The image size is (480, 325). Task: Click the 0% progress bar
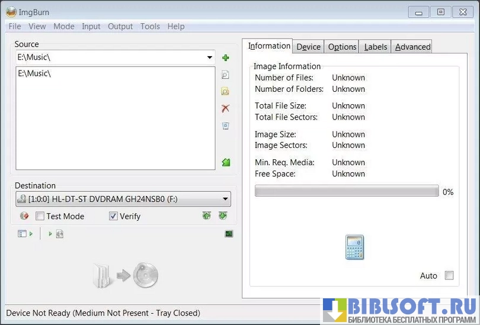pos(347,191)
